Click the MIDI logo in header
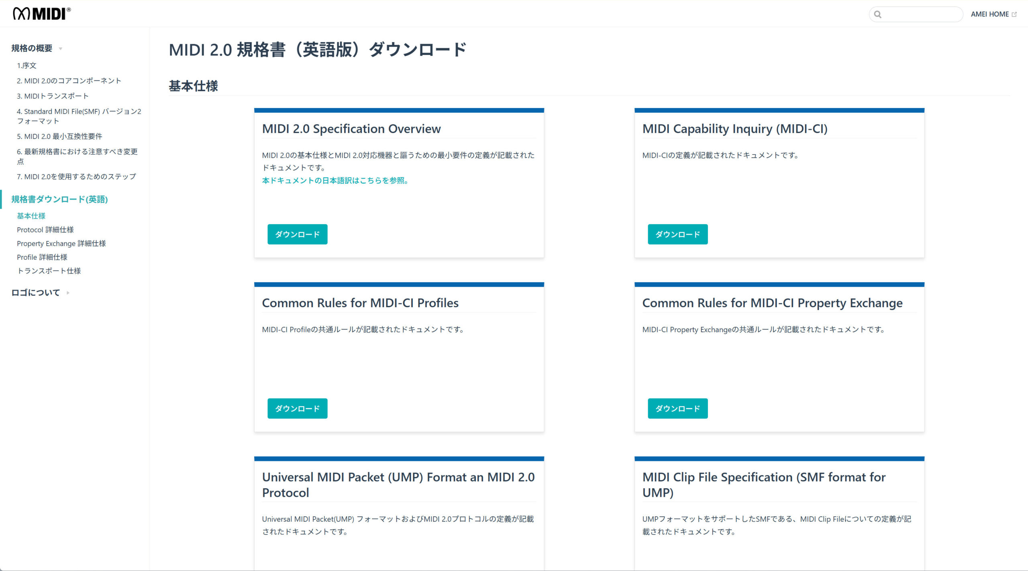This screenshot has width=1028, height=571. tap(42, 14)
